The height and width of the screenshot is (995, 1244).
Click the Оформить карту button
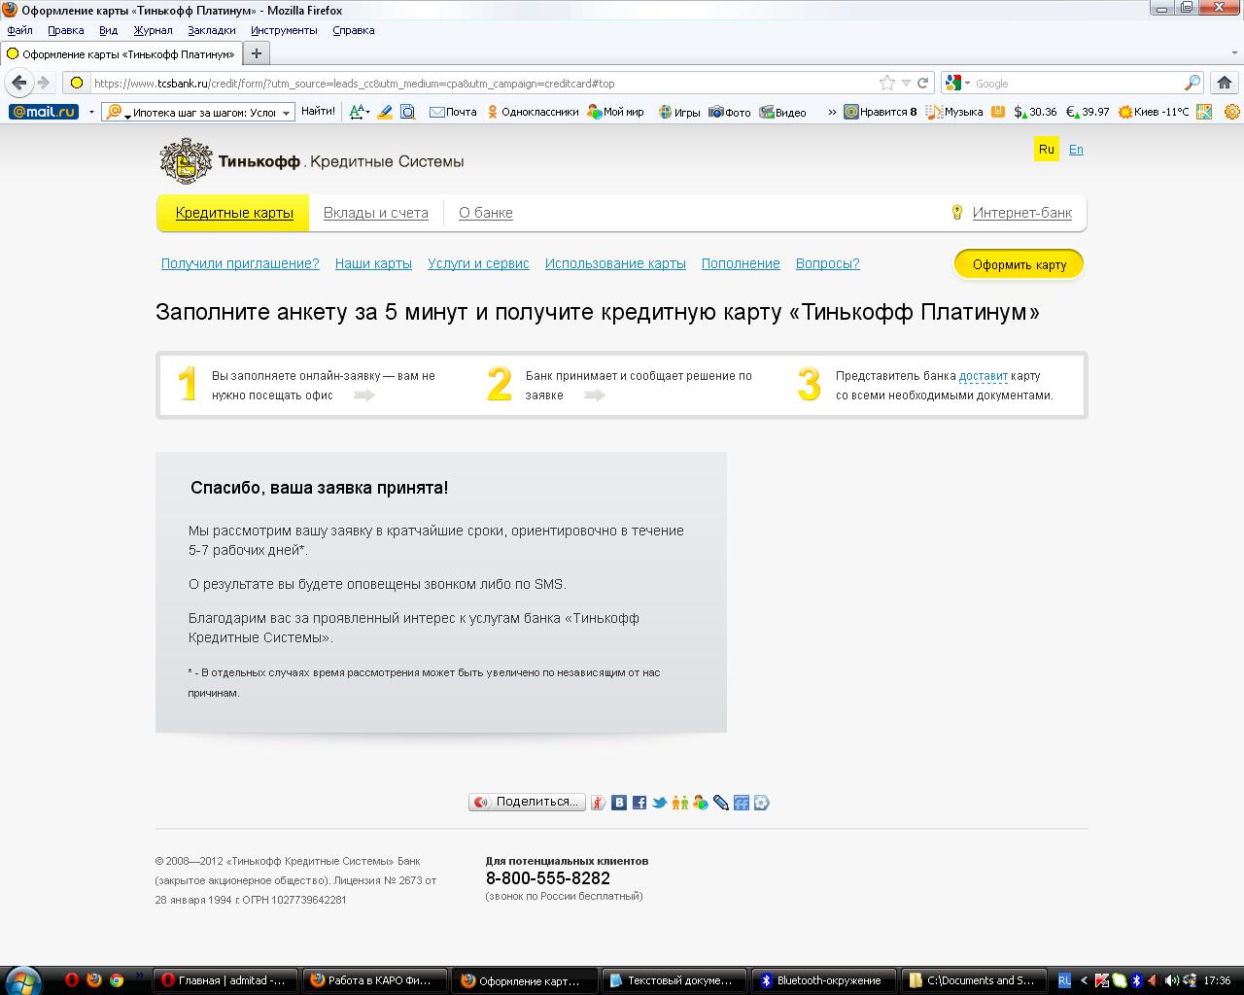pyautogui.click(x=1019, y=264)
